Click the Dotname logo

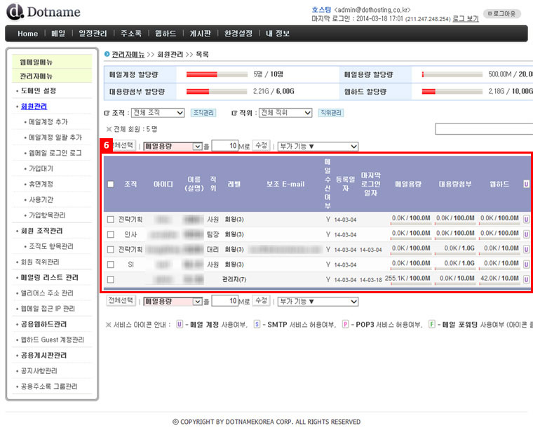click(x=43, y=12)
